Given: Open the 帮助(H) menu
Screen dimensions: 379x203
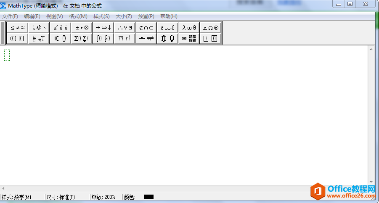Looking at the screenshot, I should coord(169,16).
